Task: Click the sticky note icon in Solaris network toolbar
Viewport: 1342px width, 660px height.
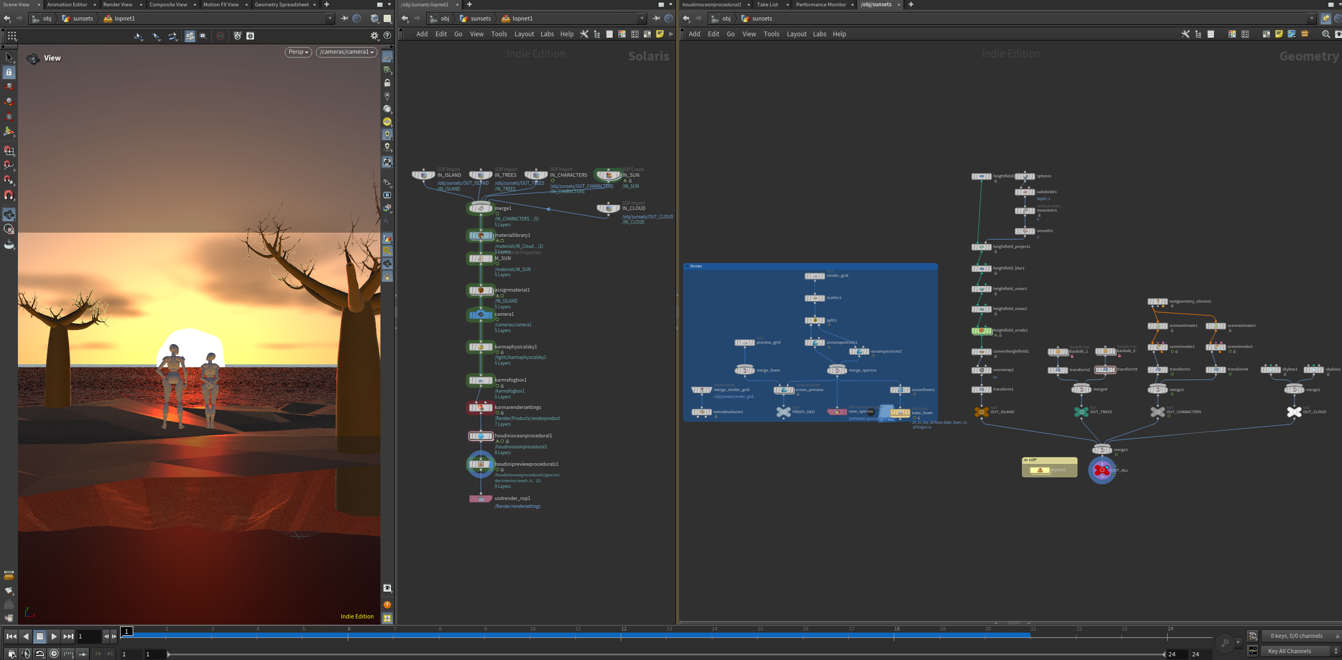Action: (x=660, y=34)
